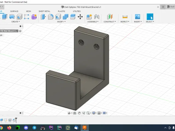This screenshot has height=131, width=175.
Task: Click the Zoom tool icon
Action: coord(84,113)
